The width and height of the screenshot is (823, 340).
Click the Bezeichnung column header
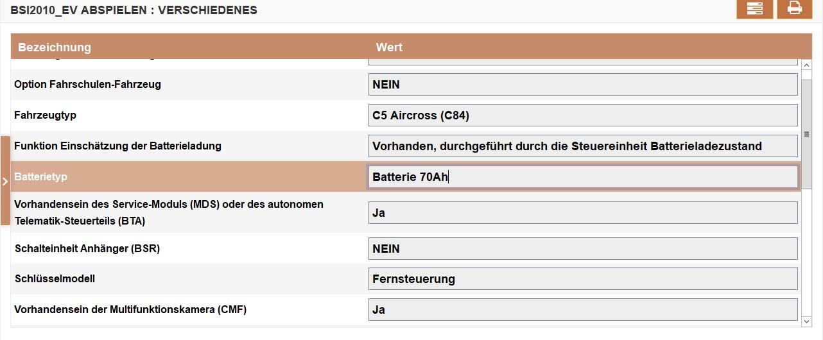click(55, 47)
